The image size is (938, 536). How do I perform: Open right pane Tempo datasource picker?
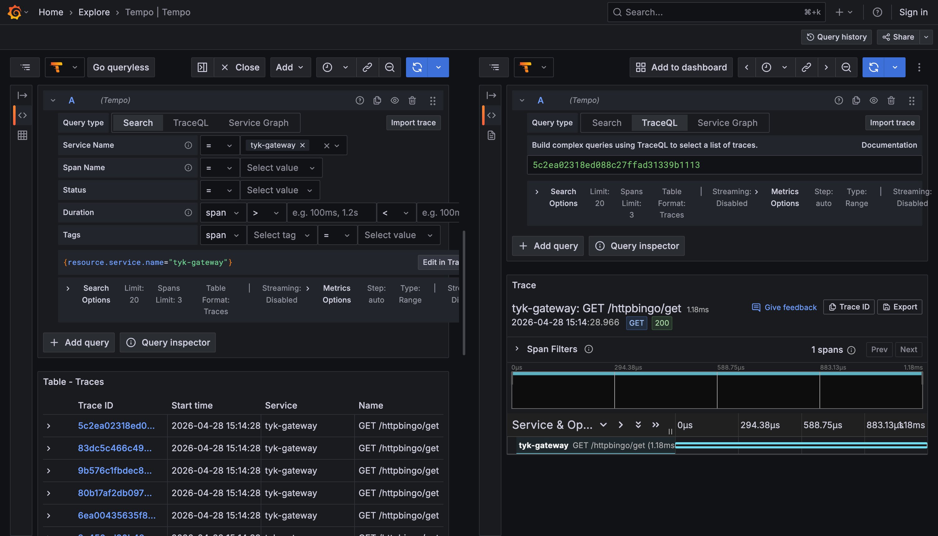(533, 67)
